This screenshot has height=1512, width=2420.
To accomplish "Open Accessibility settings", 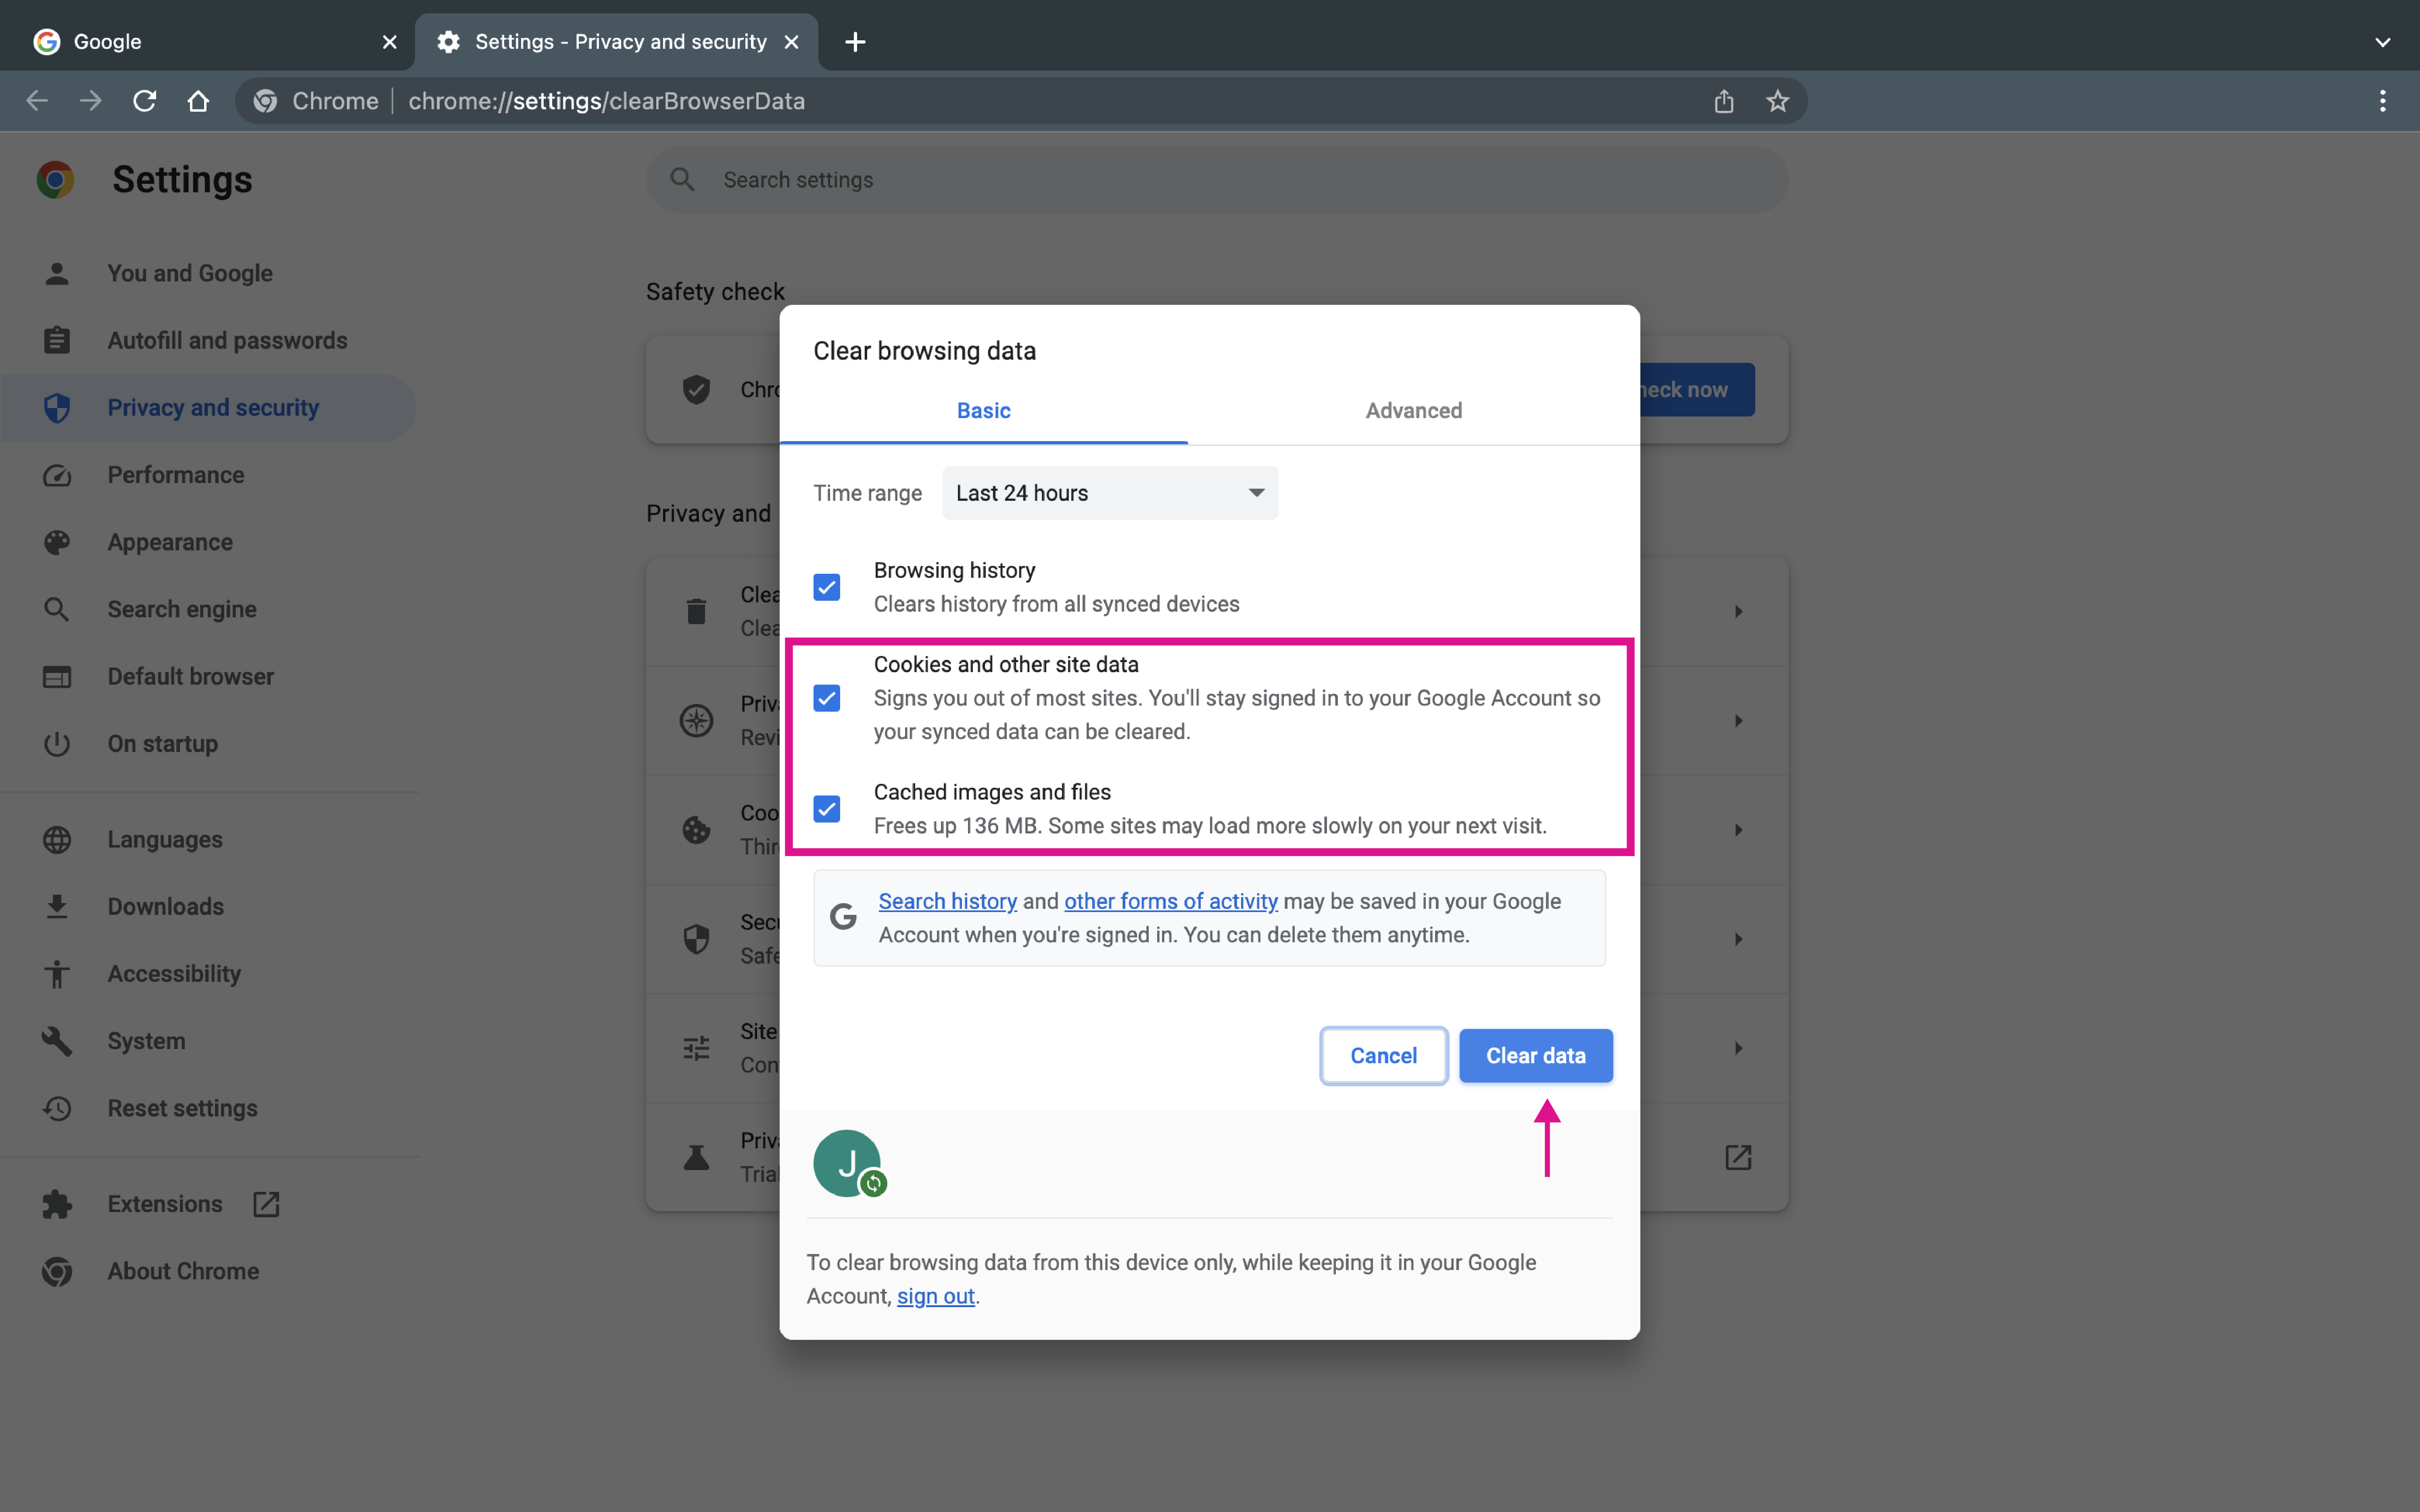I will [208, 974].
